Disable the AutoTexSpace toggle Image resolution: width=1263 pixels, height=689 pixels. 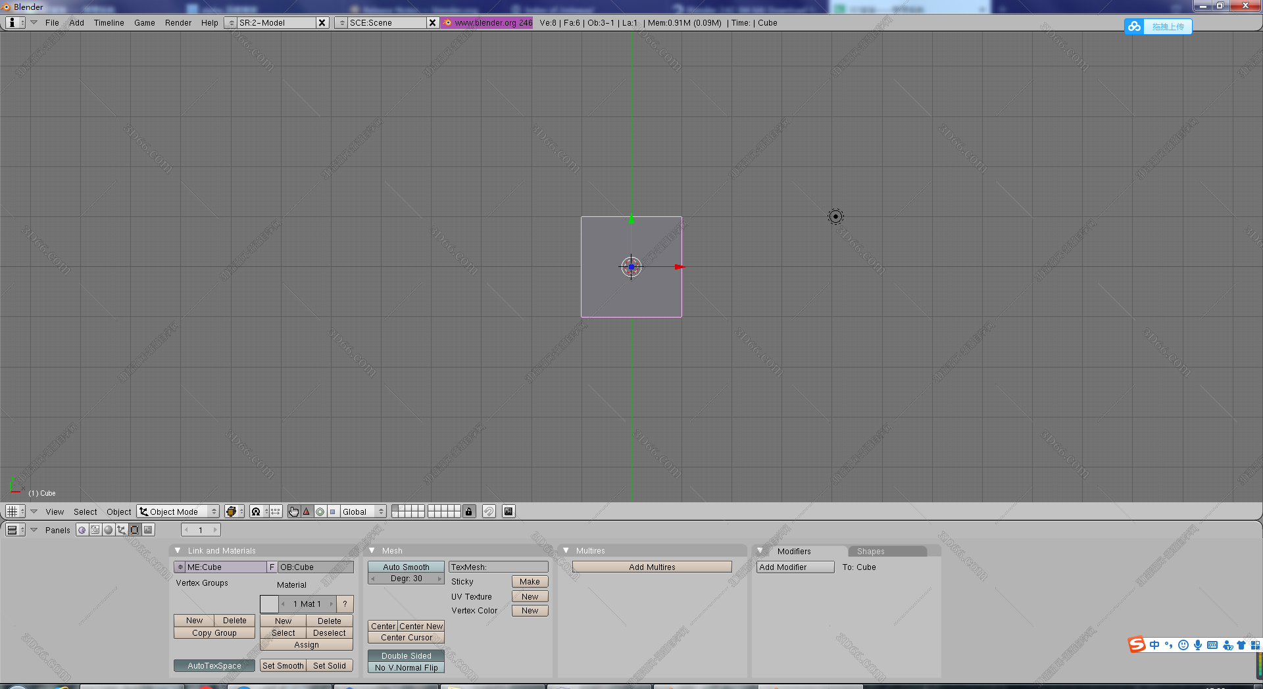pos(214,665)
